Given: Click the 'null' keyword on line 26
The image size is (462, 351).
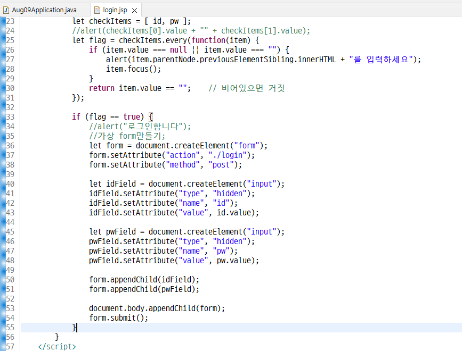Looking at the screenshot, I should (179, 50).
